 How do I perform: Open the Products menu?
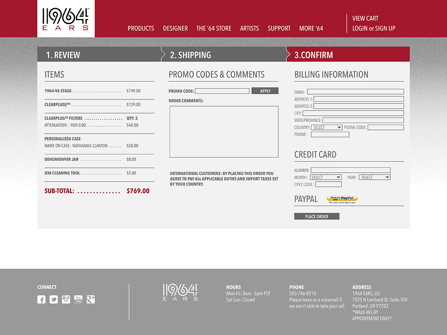coord(141,28)
